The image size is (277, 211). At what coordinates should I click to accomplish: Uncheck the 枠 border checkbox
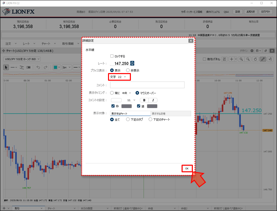coord(113,106)
